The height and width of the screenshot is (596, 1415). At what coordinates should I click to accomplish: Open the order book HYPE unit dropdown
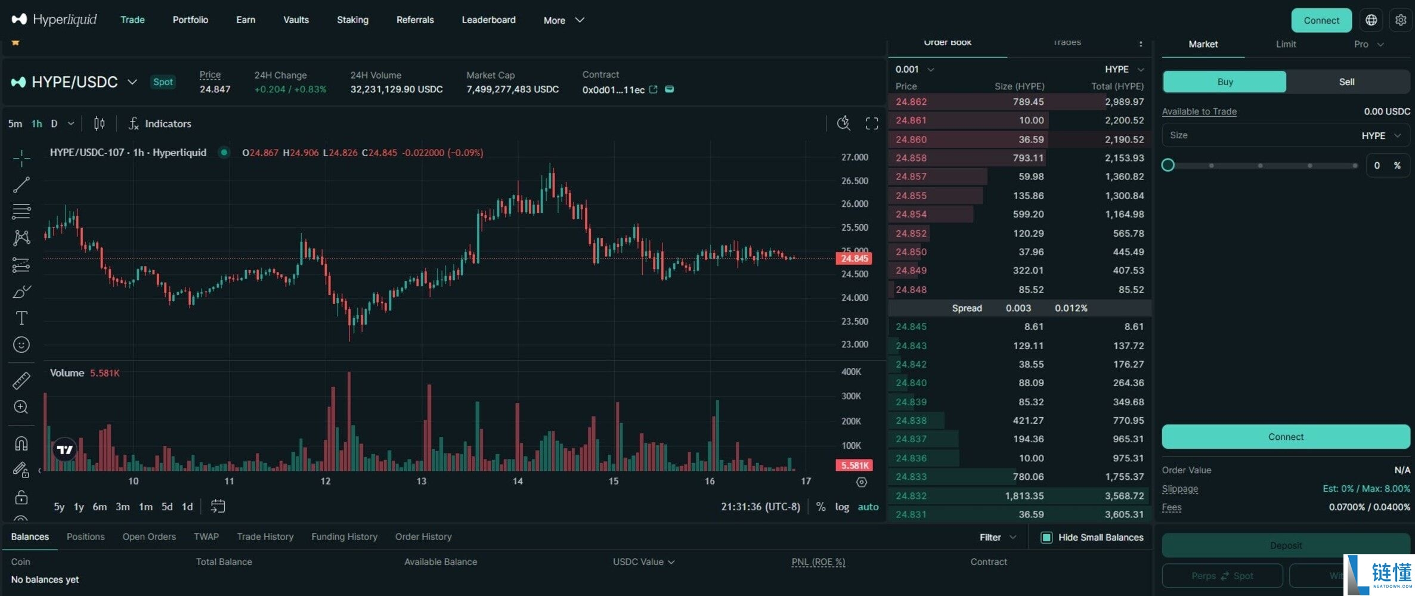(x=1124, y=69)
